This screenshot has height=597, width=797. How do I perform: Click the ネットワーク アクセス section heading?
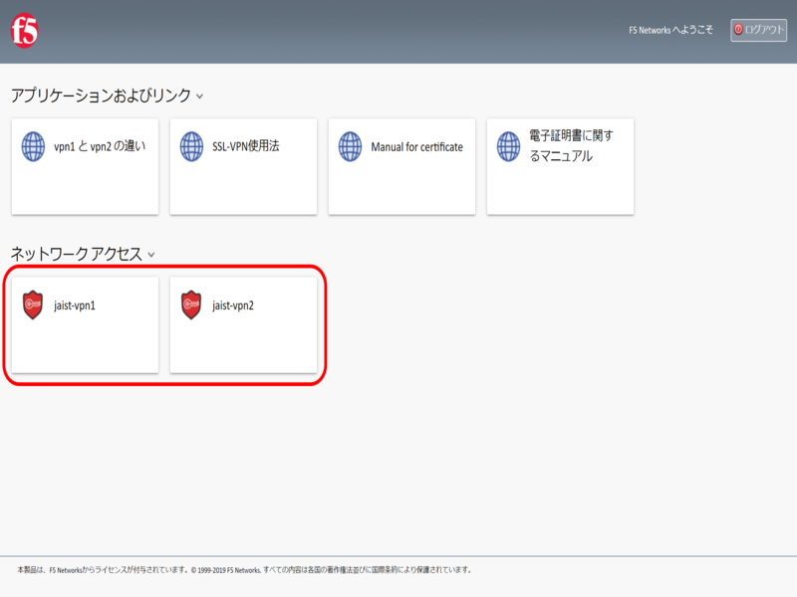coord(76,254)
